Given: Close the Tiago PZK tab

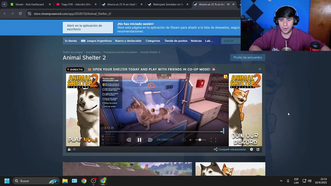Looking at the screenshot, I should [x=96, y=4].
